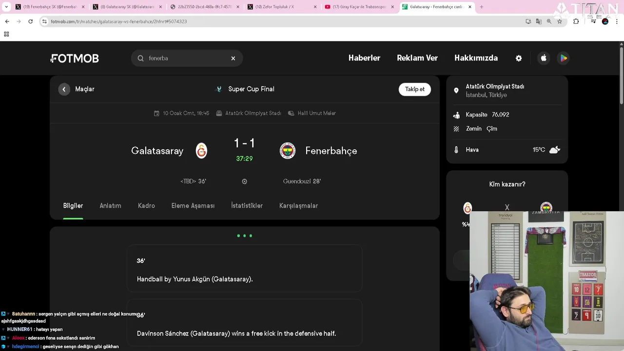The height and width of the screenshot is (351, 624).
Task: Switch to the Galatasaray SK X tab
Action: click(x=127, y=7)
